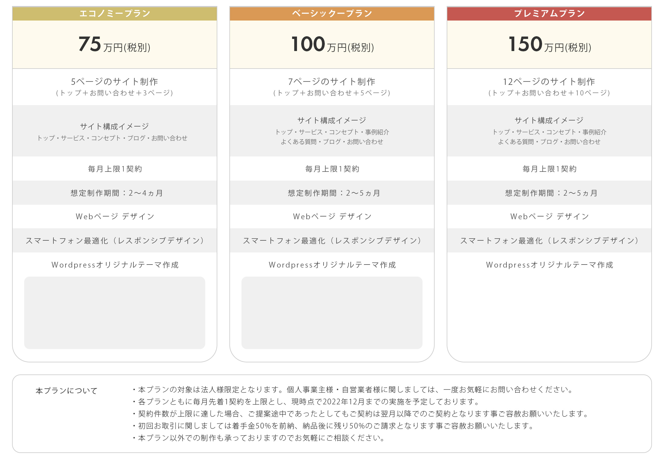This screenshot has height=459, width=664.
Task: Click スマートフォン最適化 row in Premium plan
Action: [549, 241]
